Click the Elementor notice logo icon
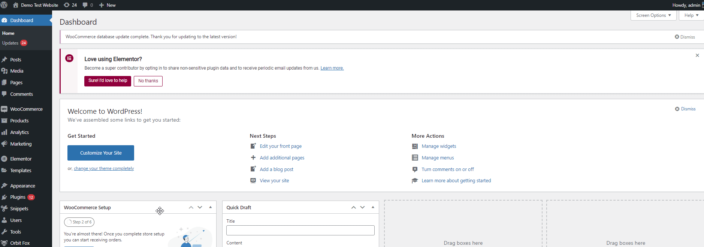Viewport: 704px width, 247px height. point(69,58)
